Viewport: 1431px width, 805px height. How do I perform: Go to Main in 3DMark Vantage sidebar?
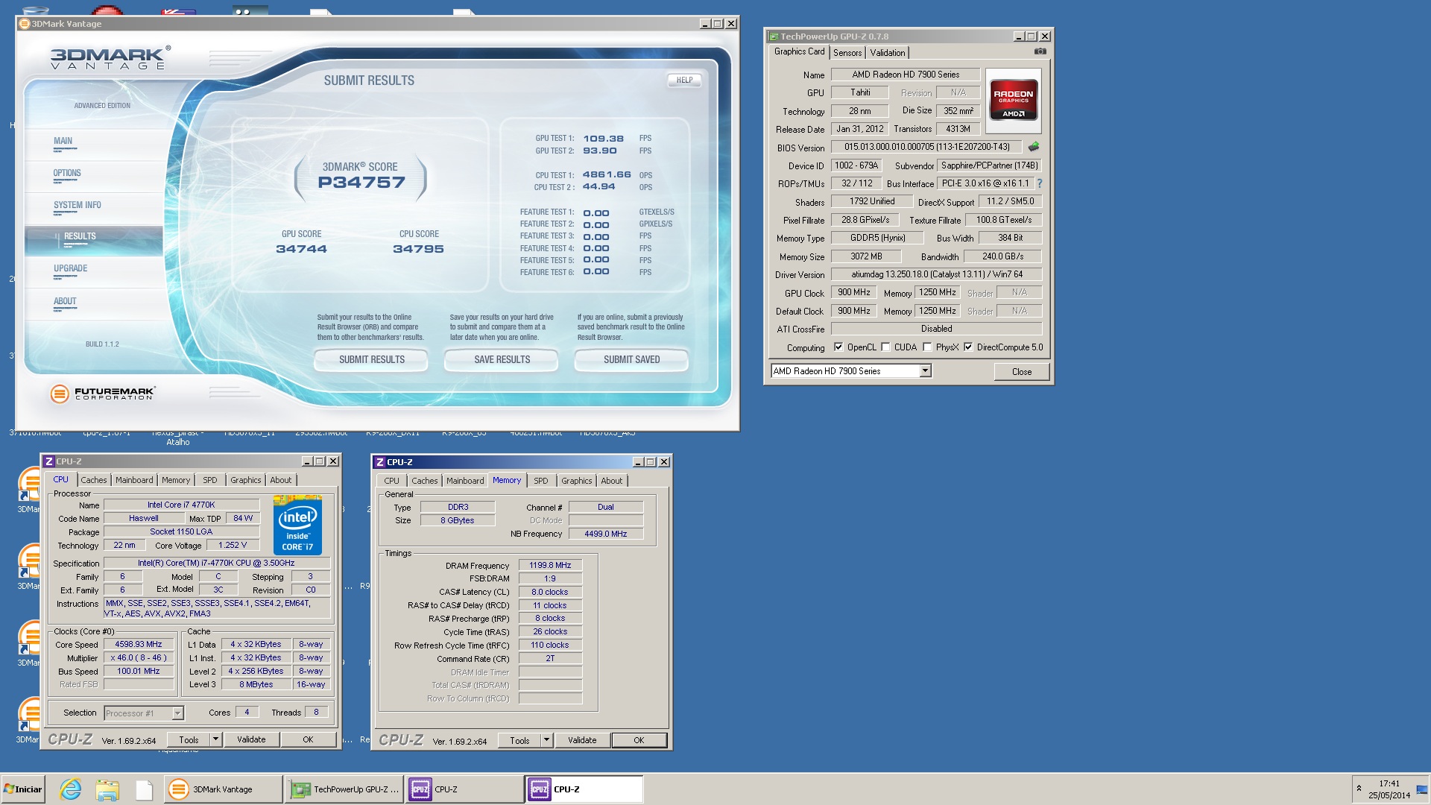[63, 141]
